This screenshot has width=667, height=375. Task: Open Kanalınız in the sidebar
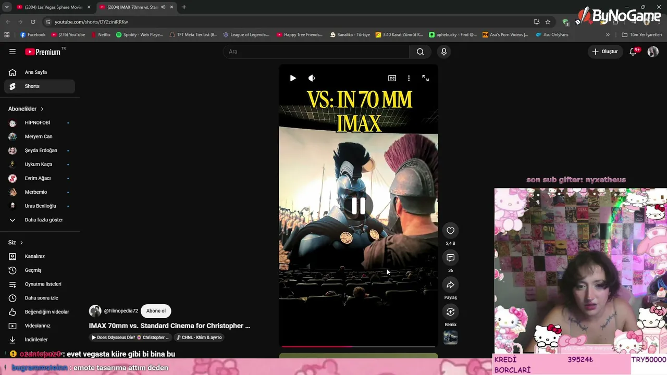pyautogui.click(x=40, y=256)
